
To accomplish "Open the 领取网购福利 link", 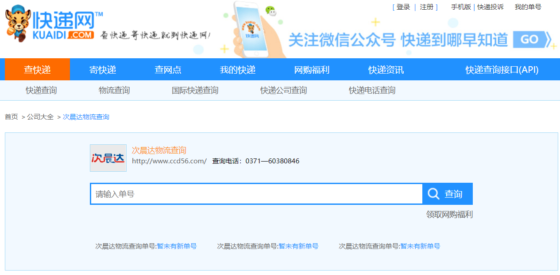I will [449, 215].
